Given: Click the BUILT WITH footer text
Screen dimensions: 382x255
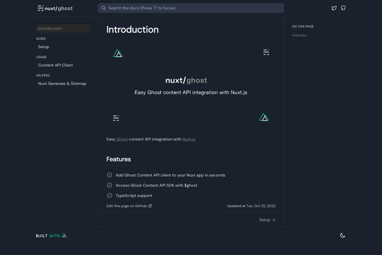Looking at the screenshot, I should (x=48, y=236).
